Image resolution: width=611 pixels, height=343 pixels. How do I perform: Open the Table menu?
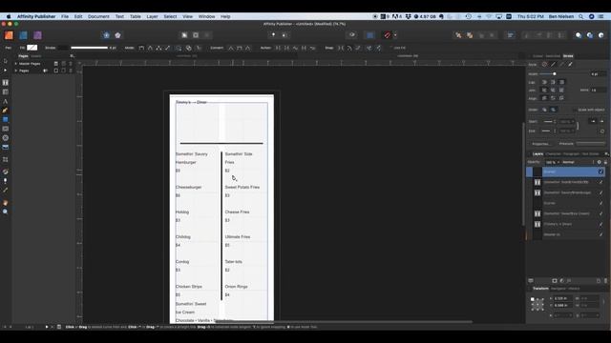click(x=136, y=17)
